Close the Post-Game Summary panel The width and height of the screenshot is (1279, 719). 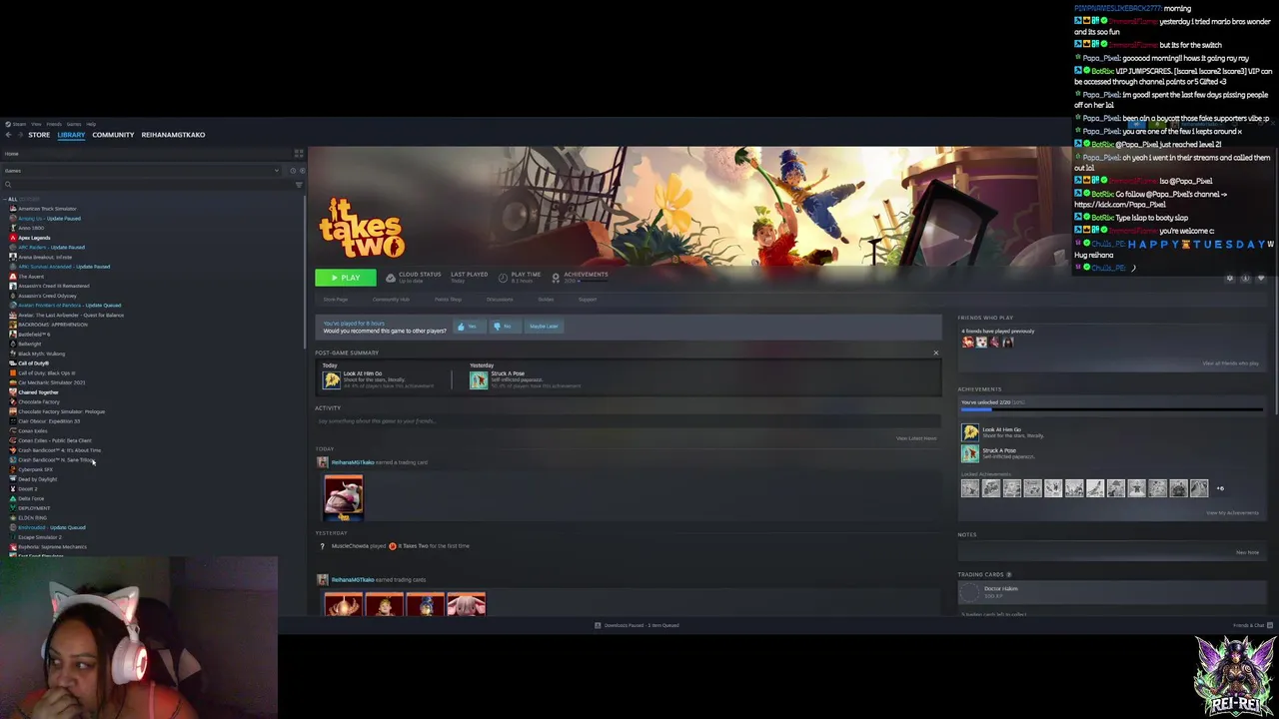935,353
